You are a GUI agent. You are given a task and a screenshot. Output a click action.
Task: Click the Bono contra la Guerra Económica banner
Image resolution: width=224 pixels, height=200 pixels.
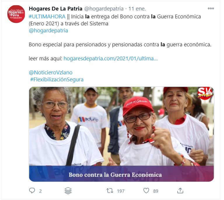121,173
